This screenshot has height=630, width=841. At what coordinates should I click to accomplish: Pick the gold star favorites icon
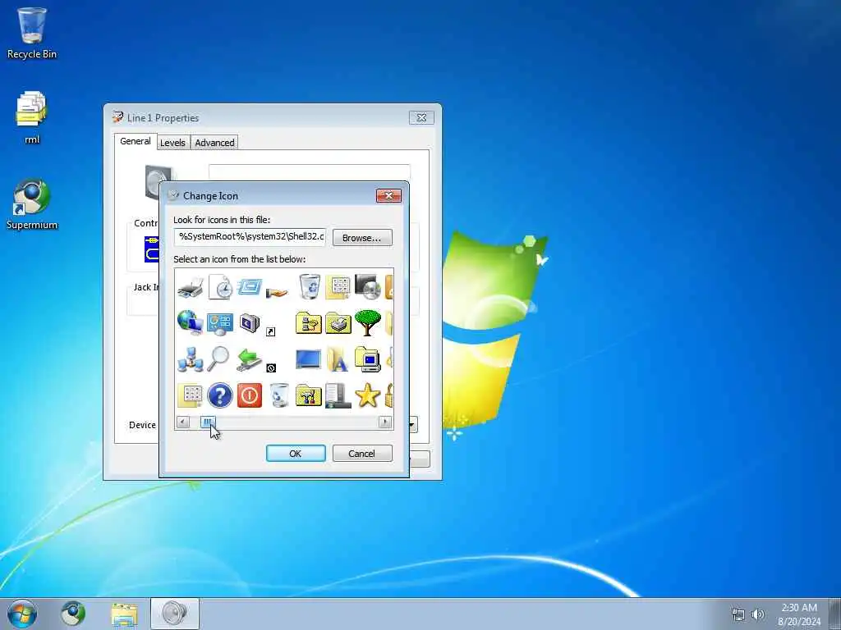[368, 395]
